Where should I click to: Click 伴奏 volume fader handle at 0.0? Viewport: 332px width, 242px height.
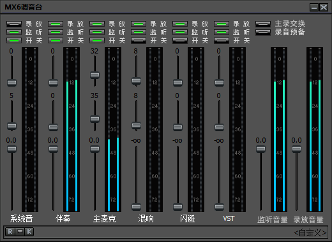53,149
